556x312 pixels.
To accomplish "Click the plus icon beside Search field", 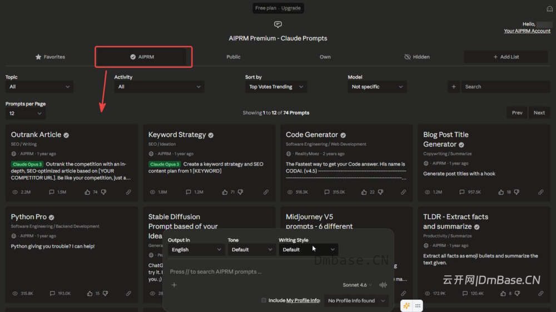I will [454, 87].
